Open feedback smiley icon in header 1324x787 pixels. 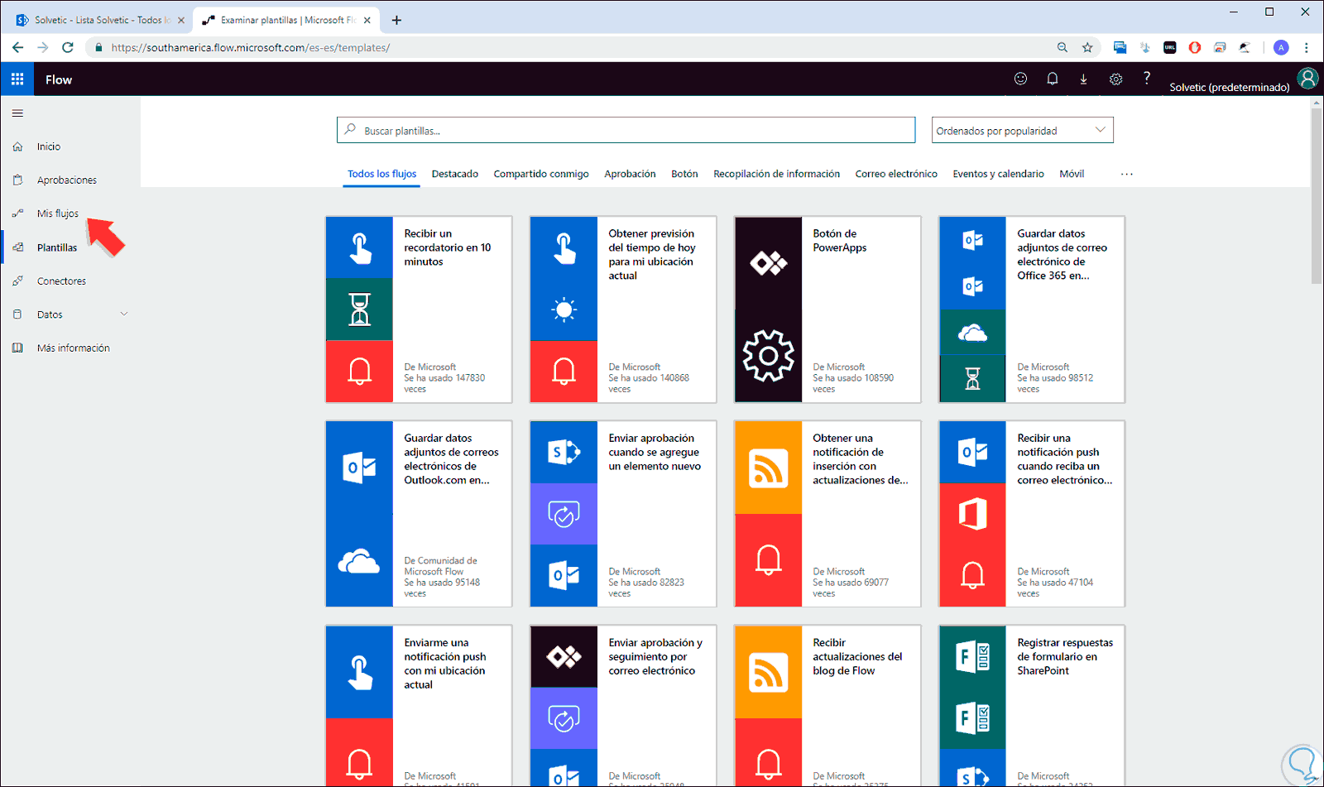[1020, 79]
